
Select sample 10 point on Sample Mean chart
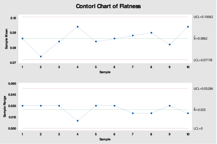188,27
